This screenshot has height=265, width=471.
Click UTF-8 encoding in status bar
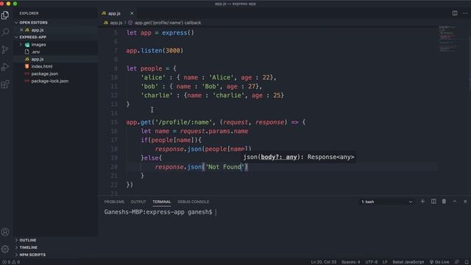[371, 262]
